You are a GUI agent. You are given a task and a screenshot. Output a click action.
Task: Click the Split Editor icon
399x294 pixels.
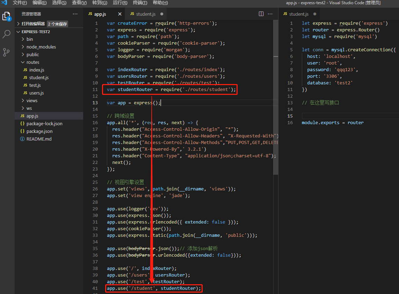[261, 14]
